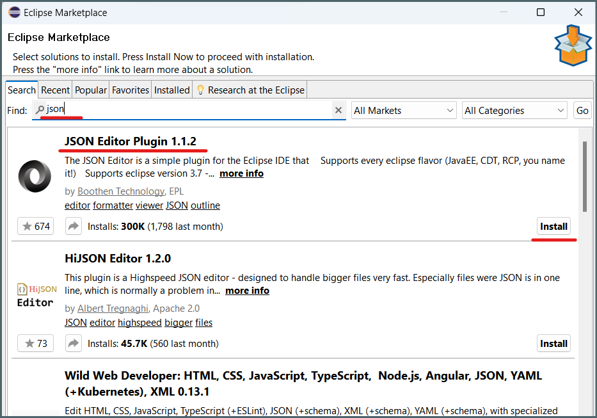
Task: Click the Go button
Action: click(x=582, y=111)
